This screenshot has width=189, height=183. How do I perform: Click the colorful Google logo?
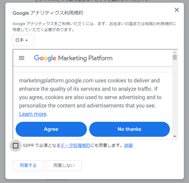tap(45, 58)
